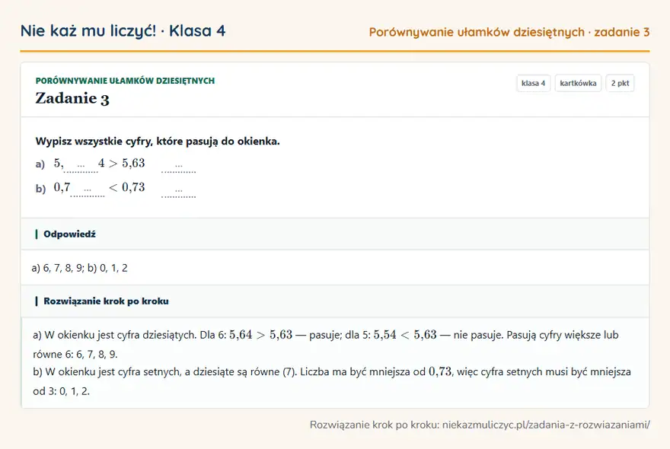The height and width of the screenshot is (449, 670).
Task: Click '> 5,63' in task a)
Action: (x=127, y=163)
